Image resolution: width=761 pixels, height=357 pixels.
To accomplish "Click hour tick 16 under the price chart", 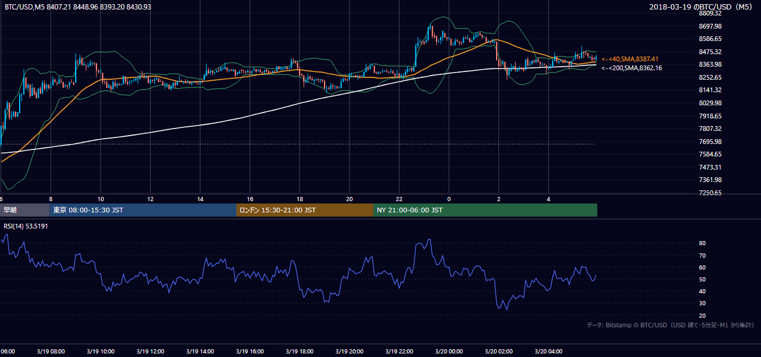I will click(249, 199).
